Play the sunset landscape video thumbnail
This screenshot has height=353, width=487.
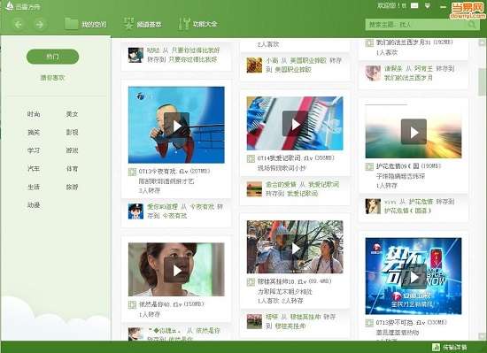[x=414, y=132]
